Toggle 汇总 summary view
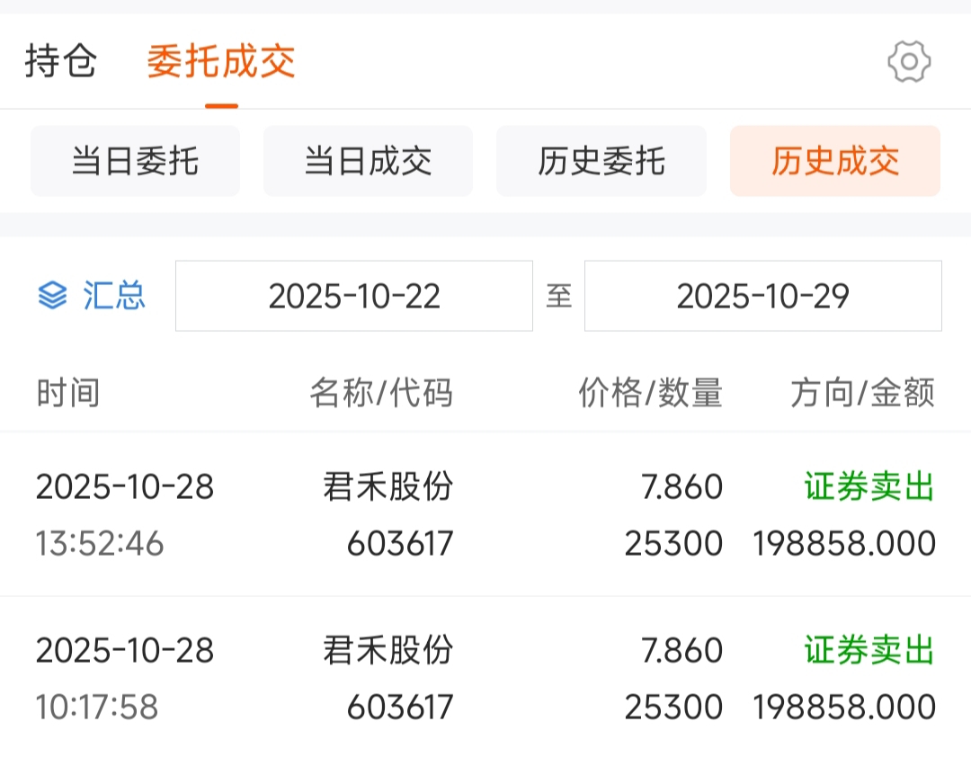Viewport: 971px width, 757px height. (x=114, y=295)
